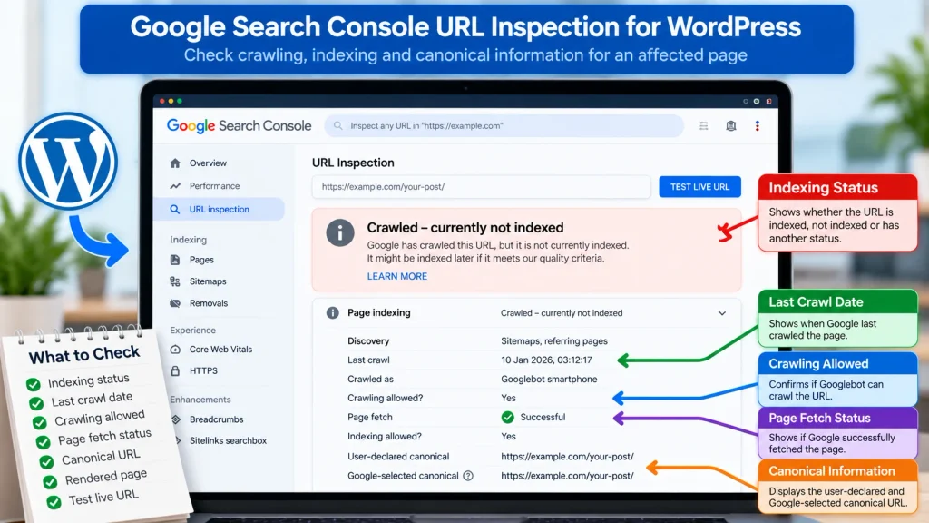Click 'Googlebot smartphone' value
Screen dimensions: 929x523
pos(549,379)
